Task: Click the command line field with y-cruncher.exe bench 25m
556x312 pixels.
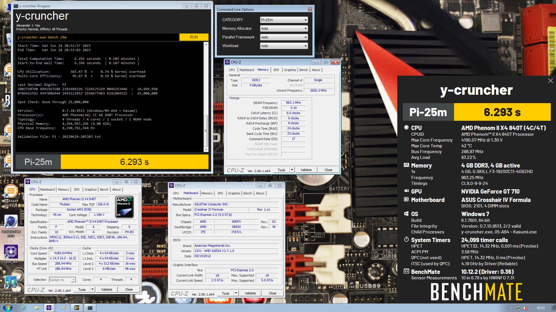Action: pos(97,37)
